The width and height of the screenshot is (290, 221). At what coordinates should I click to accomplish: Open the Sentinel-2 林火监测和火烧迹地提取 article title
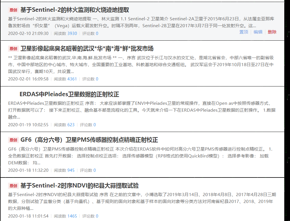pyautogui.click(x=75, y=10)
